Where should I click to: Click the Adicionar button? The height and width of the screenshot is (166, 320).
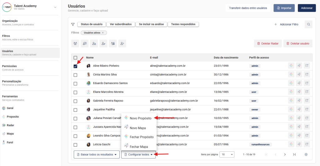coord(307,8)
